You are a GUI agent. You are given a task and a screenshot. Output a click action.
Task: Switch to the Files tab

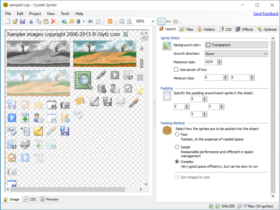[186, 30]
